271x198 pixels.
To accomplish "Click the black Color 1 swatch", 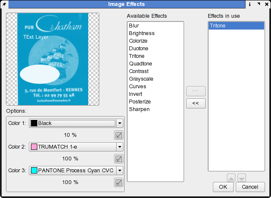I will point(34,123).
